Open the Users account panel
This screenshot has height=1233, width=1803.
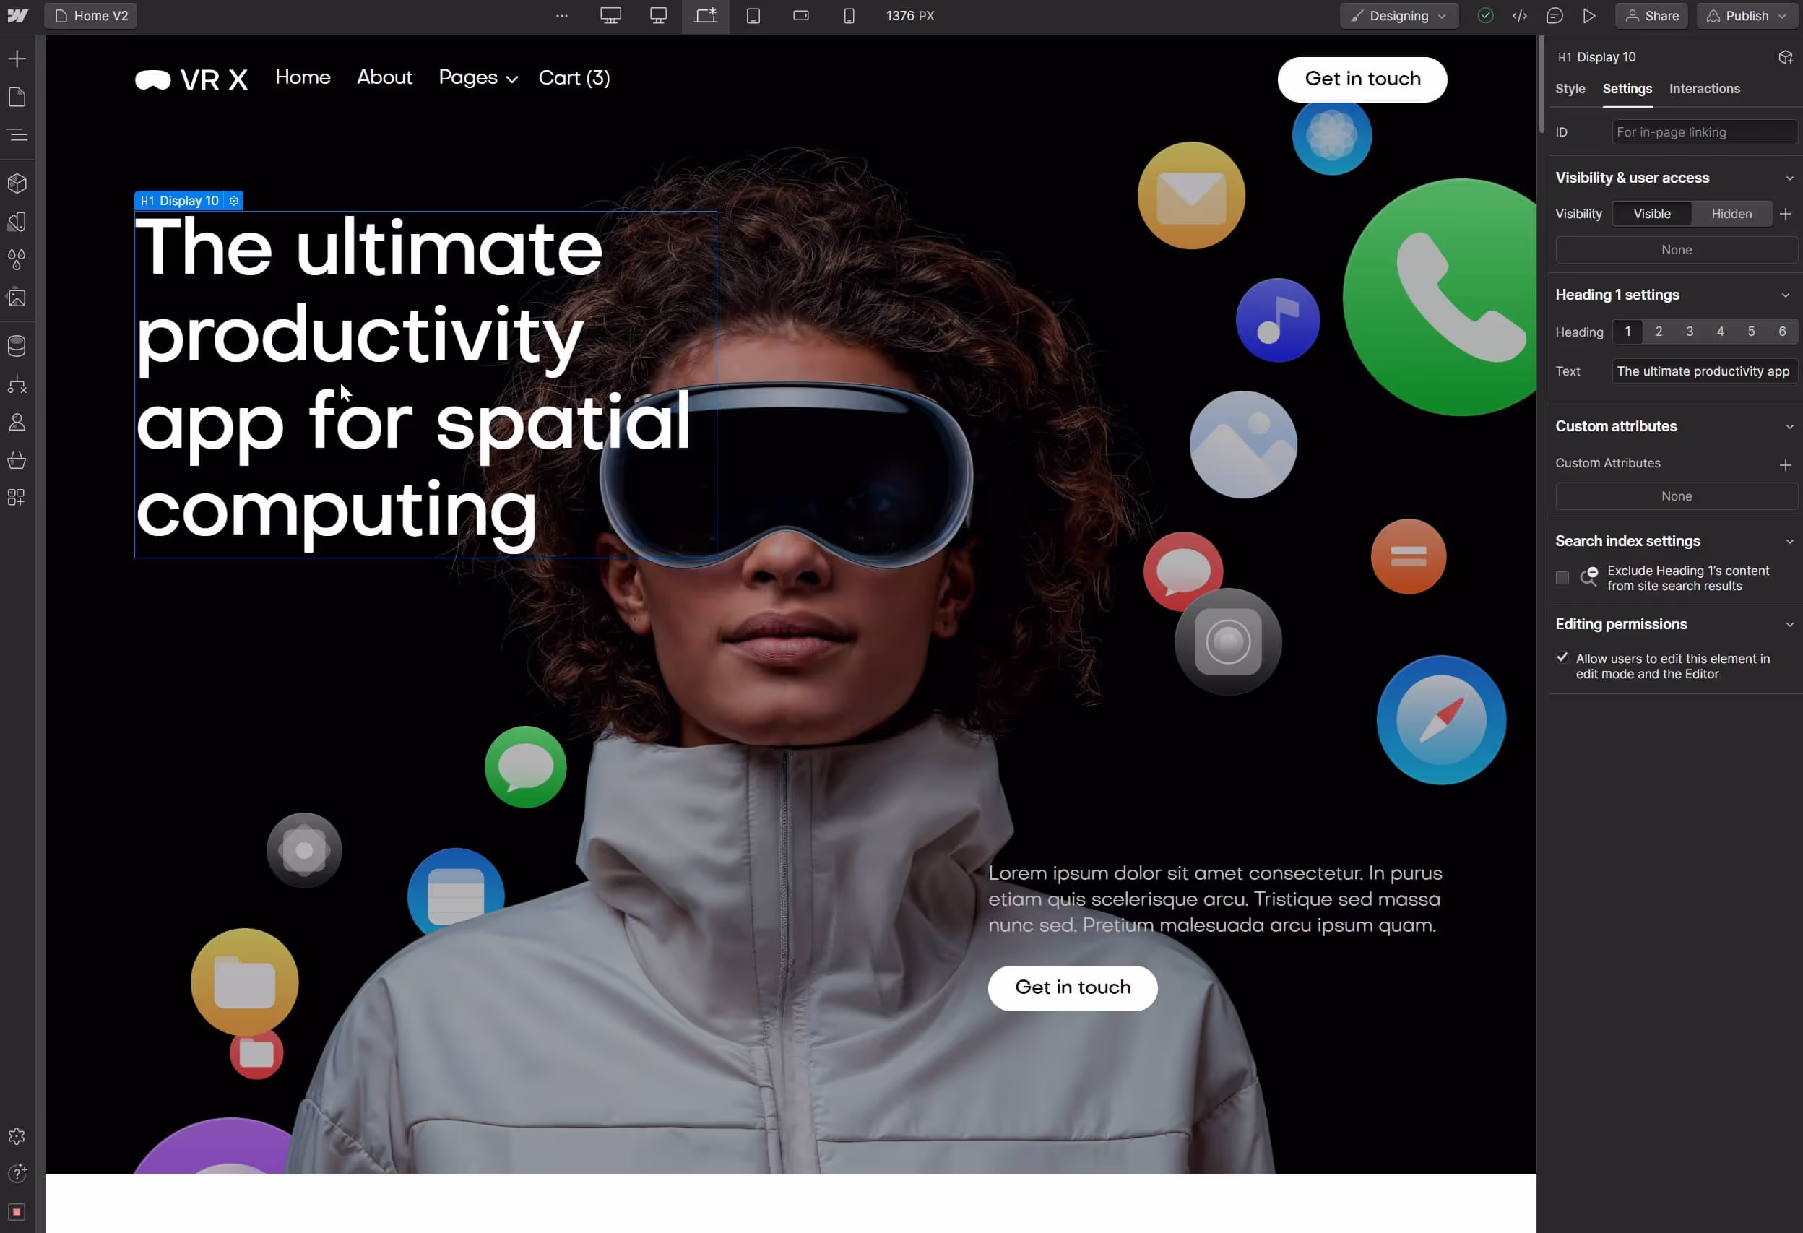pos(17,422)
